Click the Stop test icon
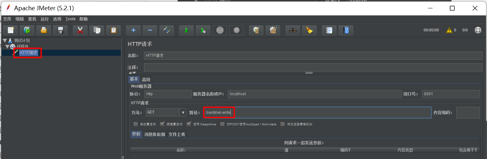The image size is (487, 159). click(x=220, y=30)
